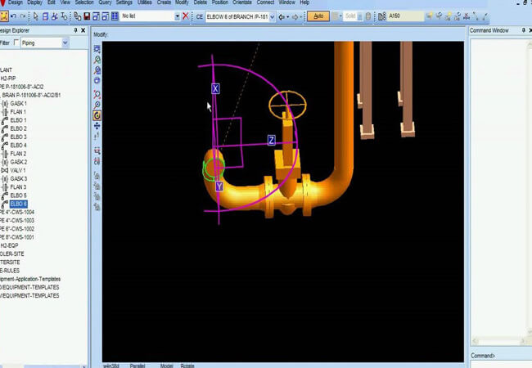Open the back arrow history dropdown
This screenshot has height=368, width=532.
click(288, 16)
